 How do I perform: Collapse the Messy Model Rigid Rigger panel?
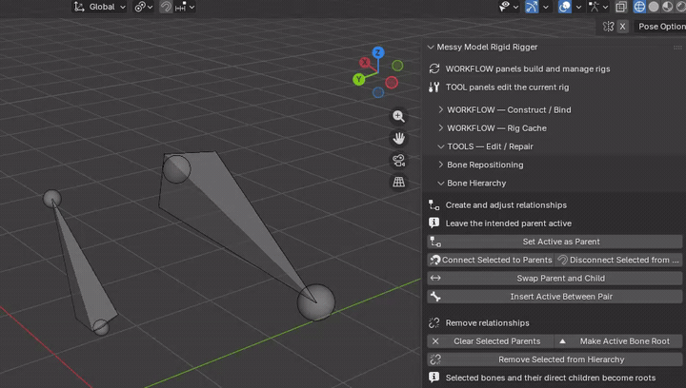431,48
